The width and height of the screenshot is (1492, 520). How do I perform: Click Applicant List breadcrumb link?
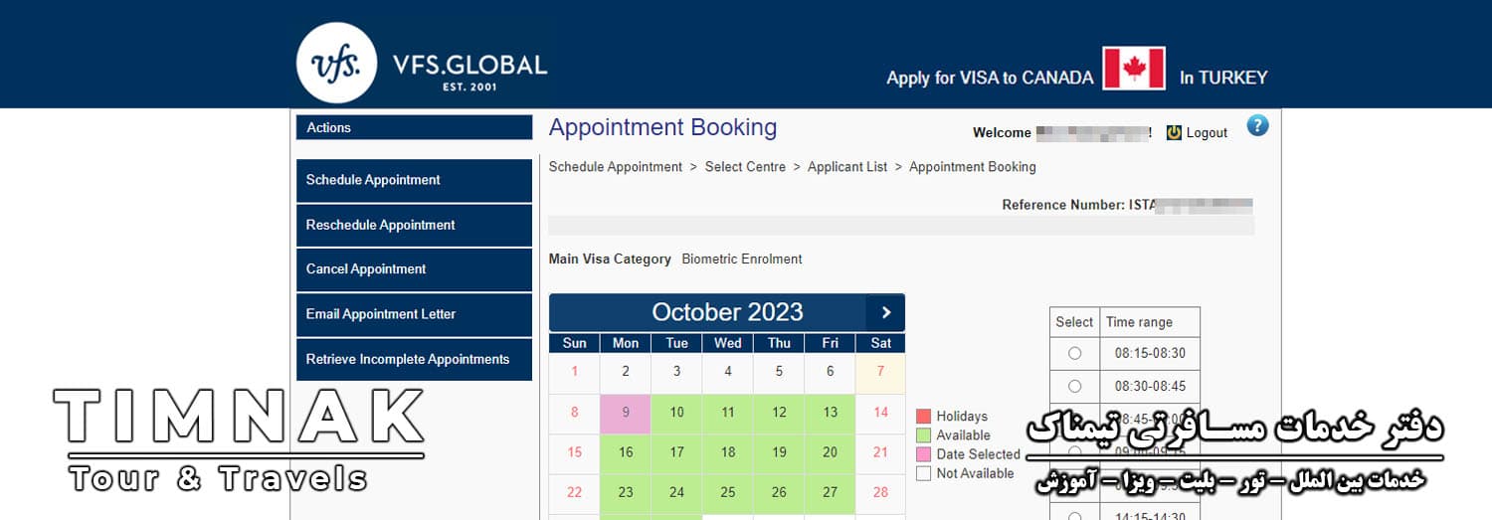847,167
